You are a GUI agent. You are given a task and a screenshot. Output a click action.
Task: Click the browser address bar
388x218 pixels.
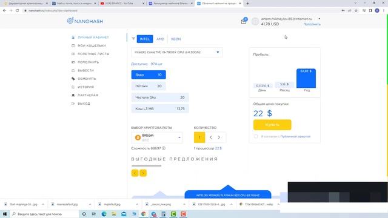point(182,10)
